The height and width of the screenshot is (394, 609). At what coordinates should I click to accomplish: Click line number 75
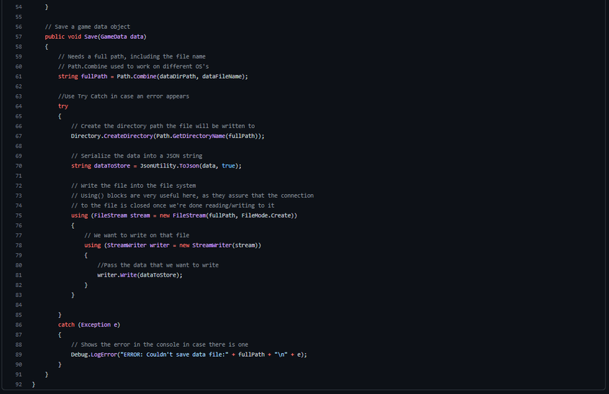pos(18,215)
